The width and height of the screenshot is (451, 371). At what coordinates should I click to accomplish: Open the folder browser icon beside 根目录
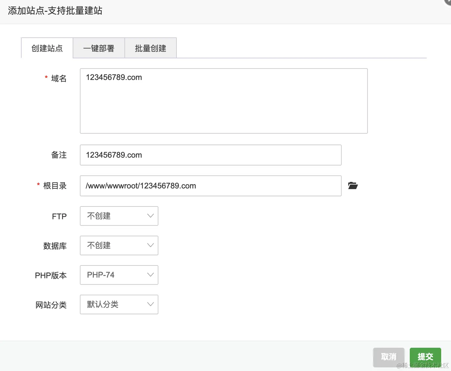point(353,186)
